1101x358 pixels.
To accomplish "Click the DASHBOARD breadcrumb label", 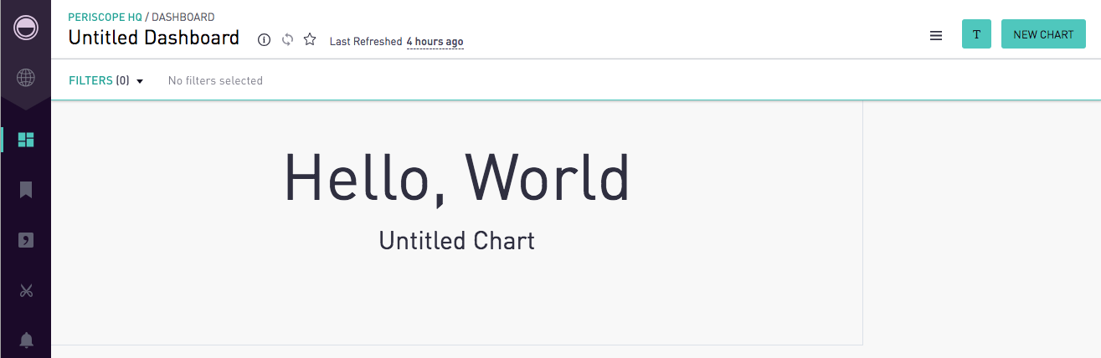I will pos(183,17).
